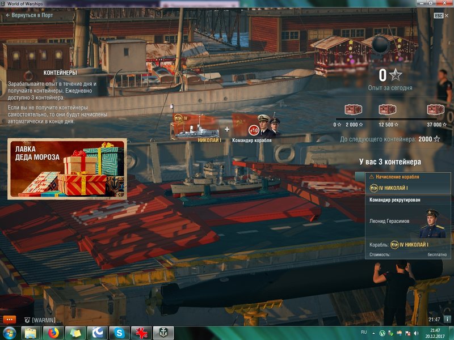Screen dimensions: 454x340
Task: Open the network tray icon
Action: (400, 333)
